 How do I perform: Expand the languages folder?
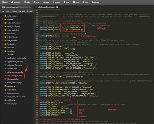click(3, 44)
